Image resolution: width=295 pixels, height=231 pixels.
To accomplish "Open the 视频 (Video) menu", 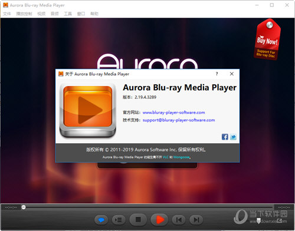I will pos(41,14).
